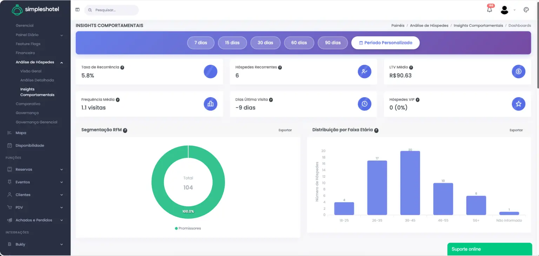Open the PDV icon under Funções
This screenshot has width=539, height=256.
click(x=9, y=207)
